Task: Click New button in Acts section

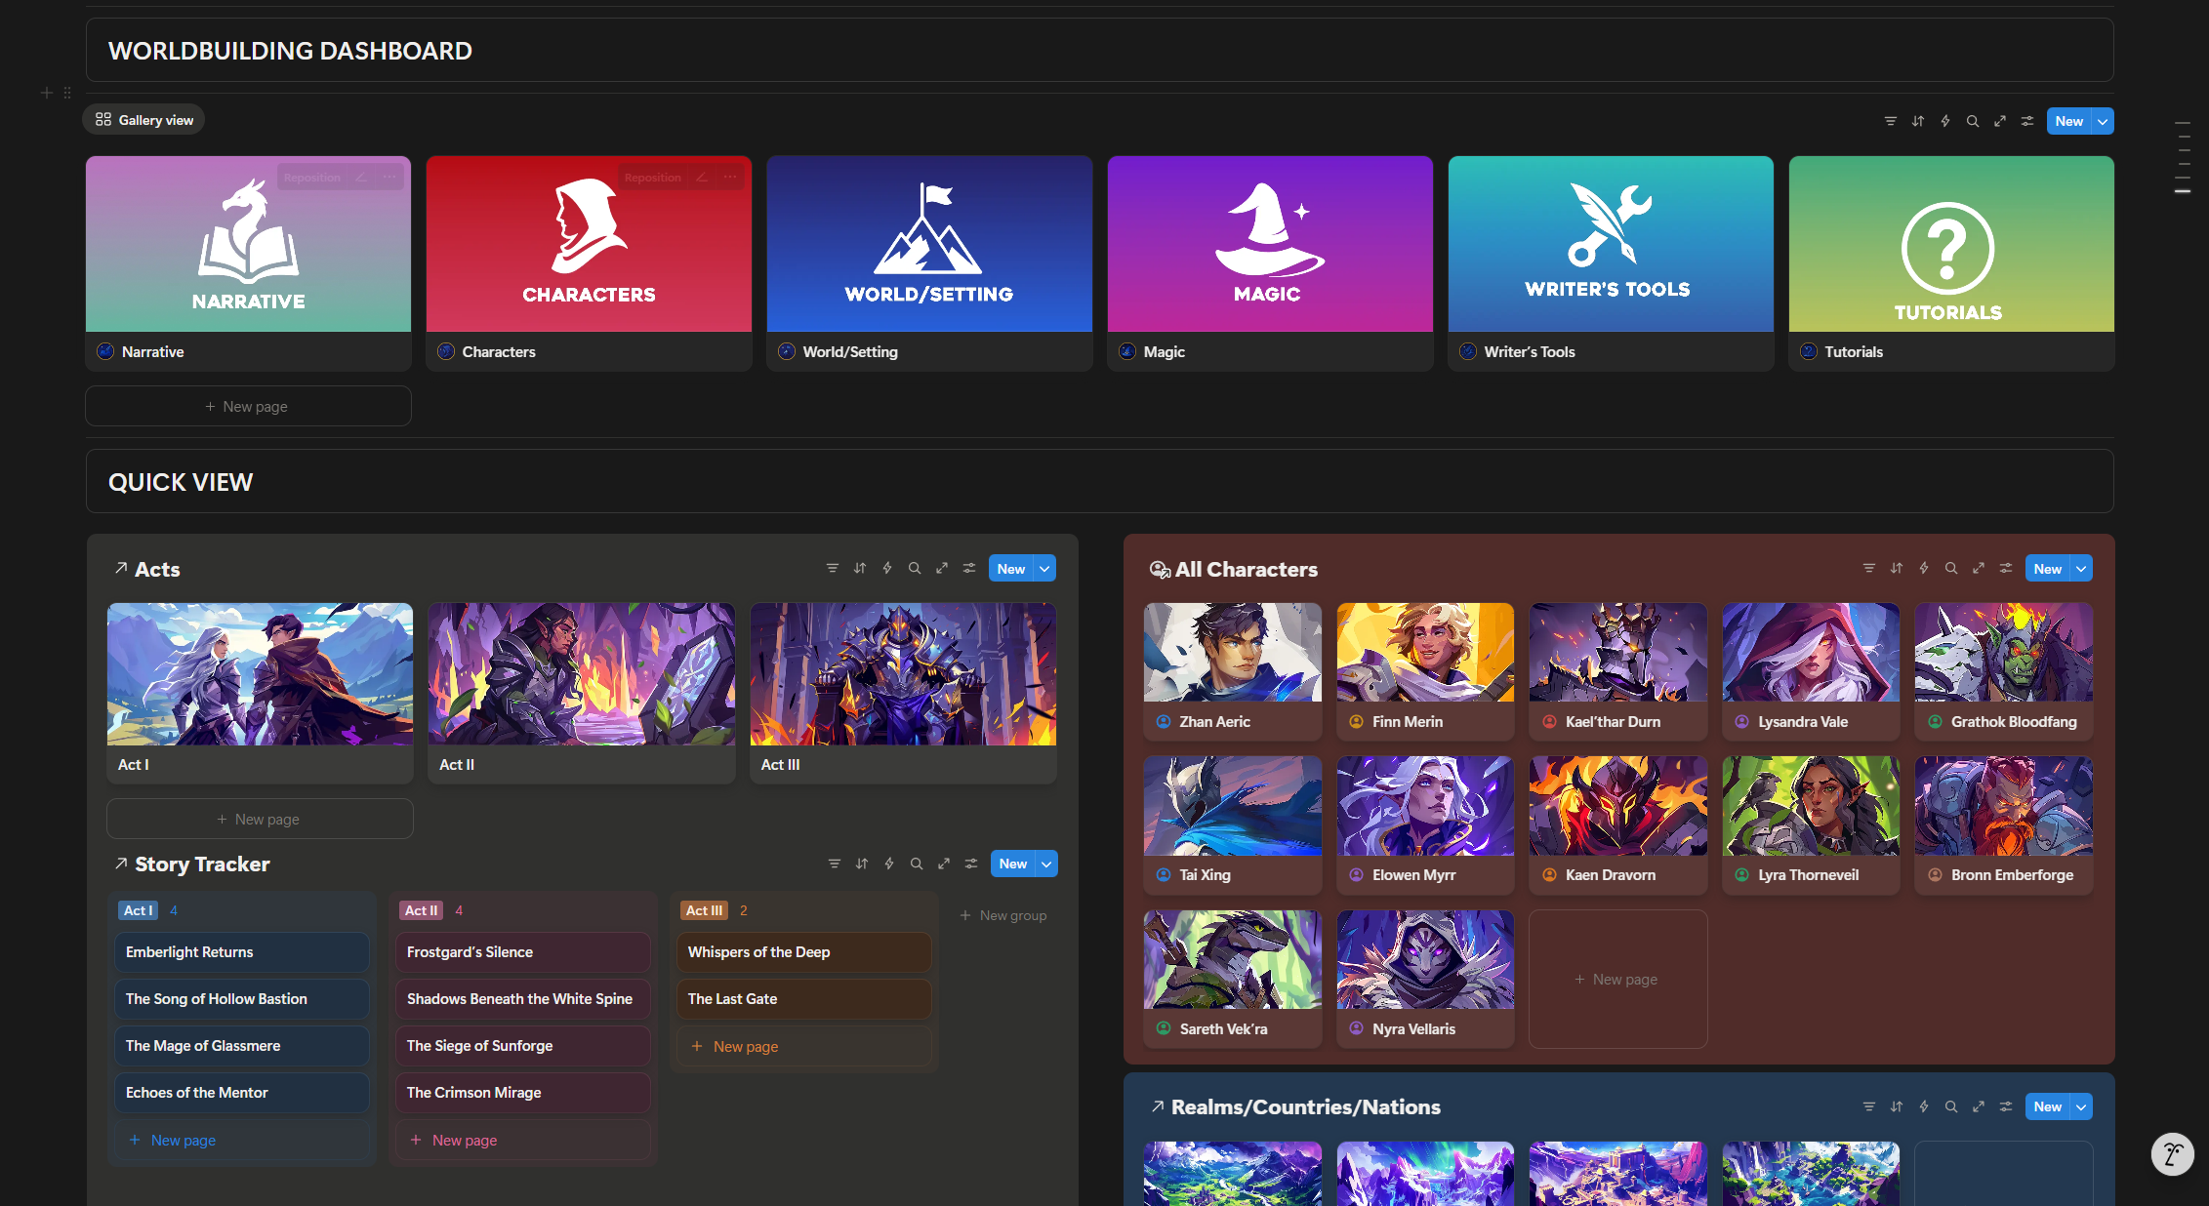Action: click(1010, 569)
